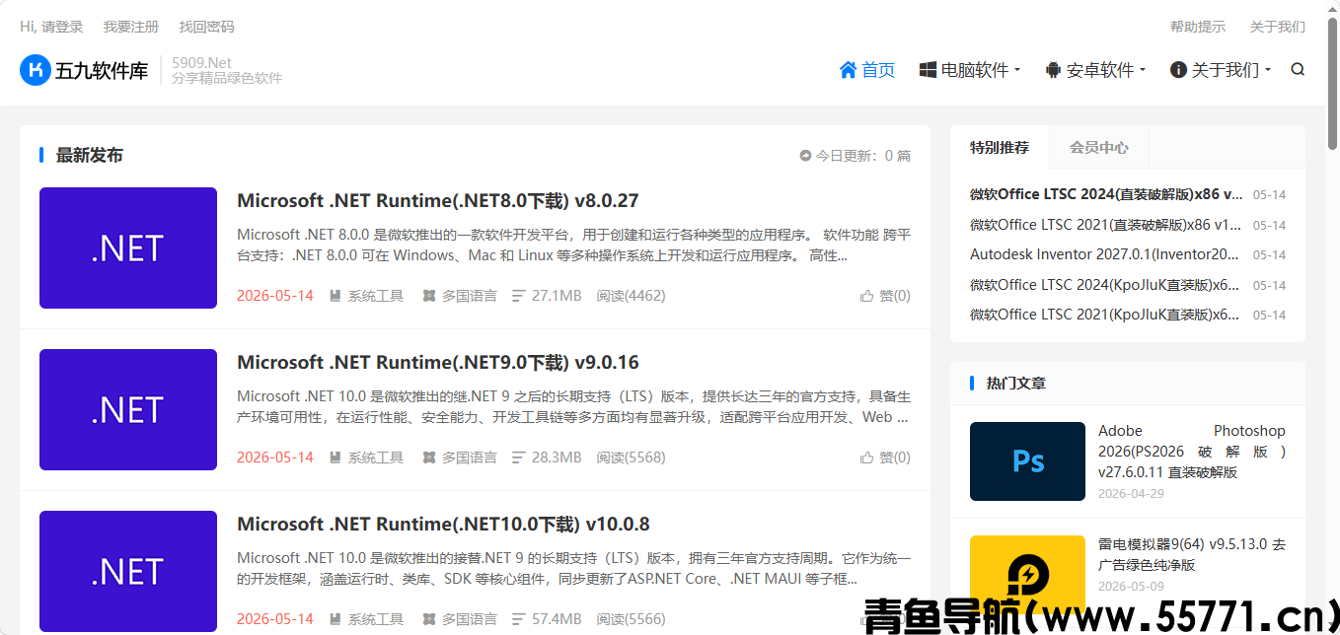Click language icon in .NET10.0 row 多国语言
Viewport: 1340px width, 635px height.
click(x=429, y=619)
